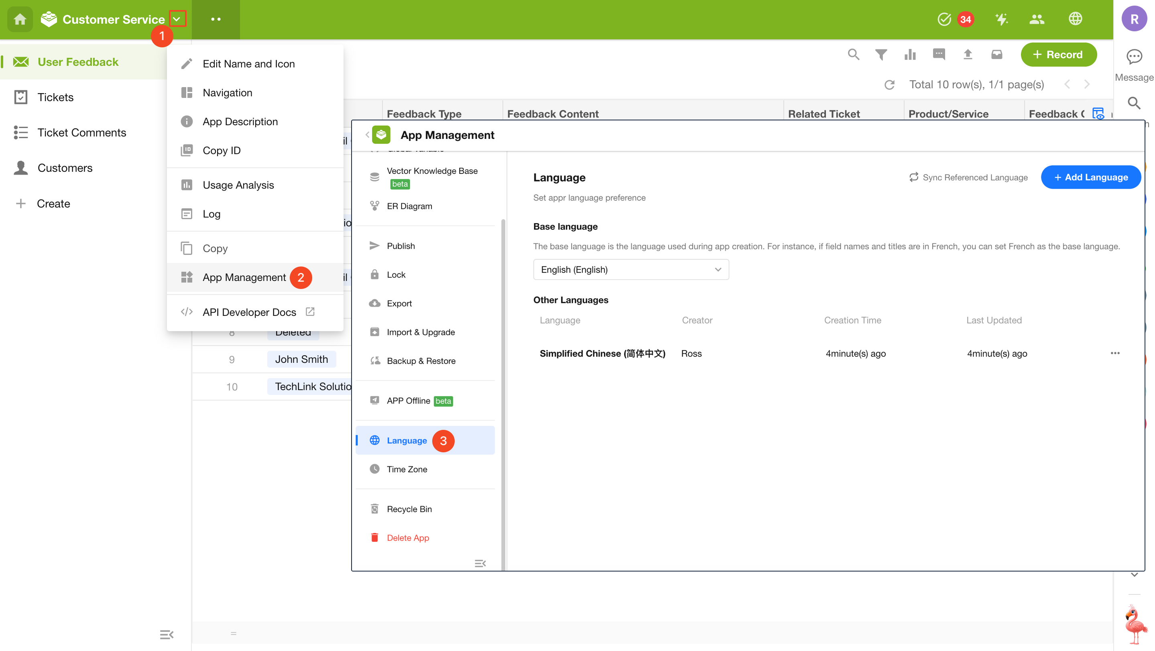Open Simplified Chinese row more options
Viewport: 1155px width, 651px height.
[x=1115, y=353]
